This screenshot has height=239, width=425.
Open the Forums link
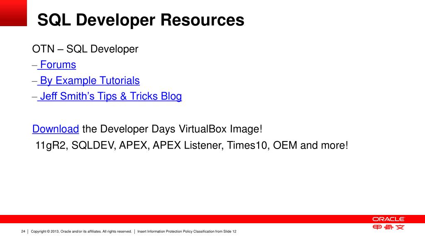[58, 65]
